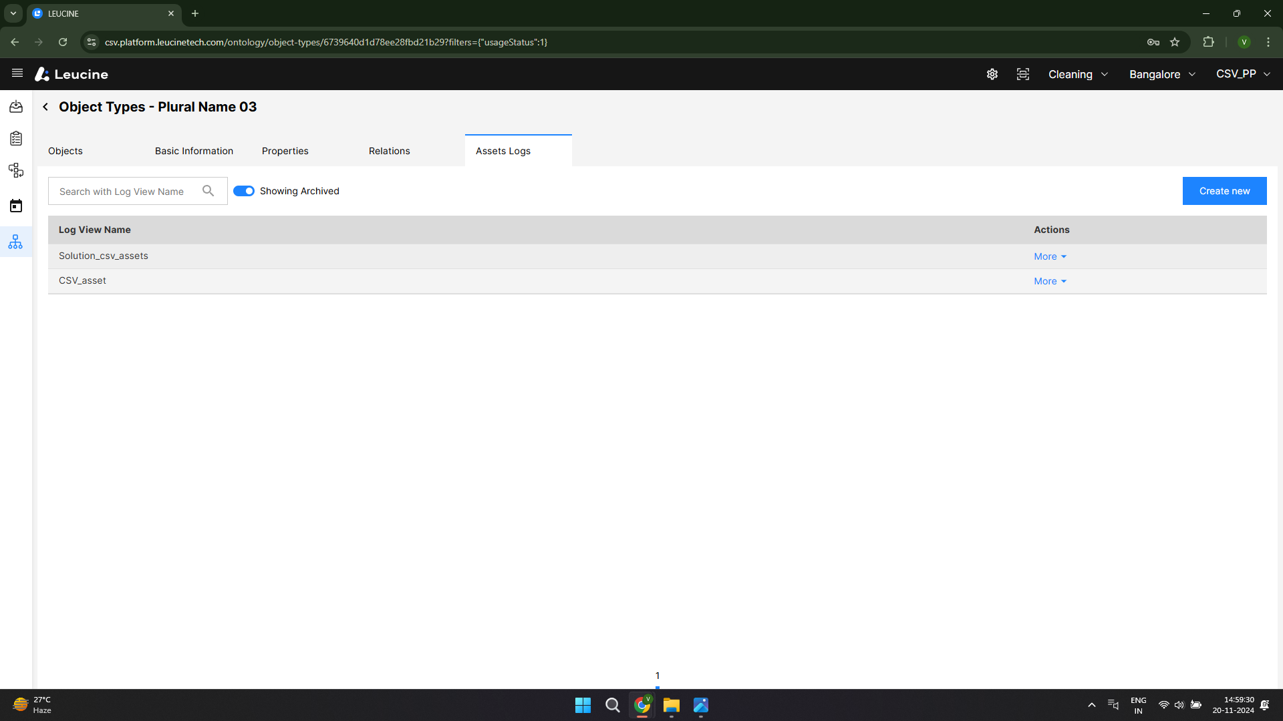Expand More menu for Solution_csv_assets
The width and height of the screenshot is (1283, 721).
tap(1050, 256)
